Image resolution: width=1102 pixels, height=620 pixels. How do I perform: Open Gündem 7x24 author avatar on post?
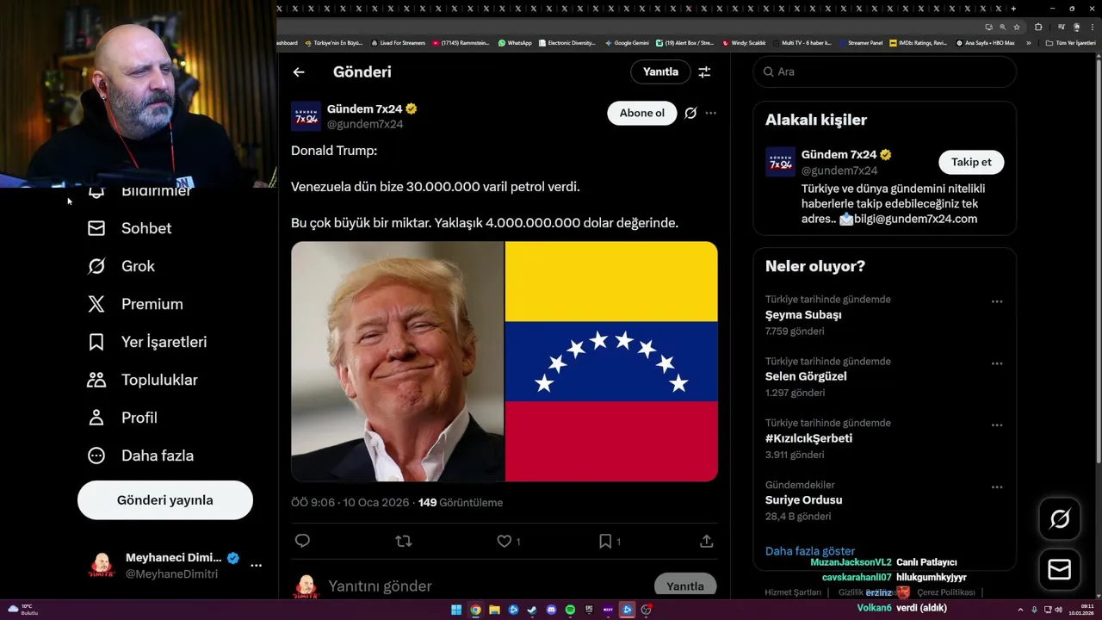pyautogui.click(x=306, y=116)
